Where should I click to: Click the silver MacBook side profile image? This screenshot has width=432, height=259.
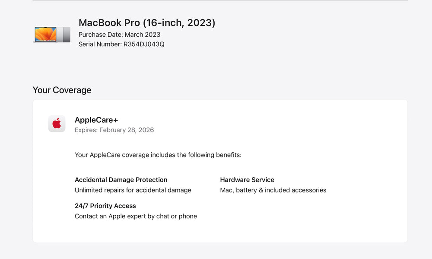pos(64,35)
